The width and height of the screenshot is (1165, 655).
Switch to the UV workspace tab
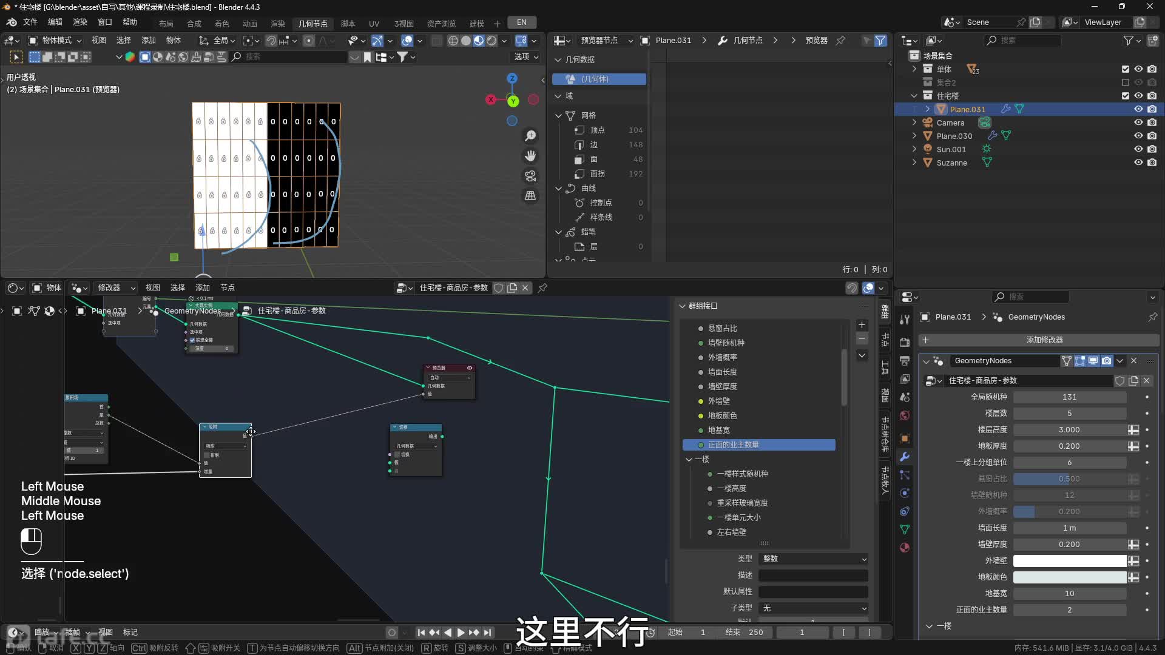click(374, 24)
